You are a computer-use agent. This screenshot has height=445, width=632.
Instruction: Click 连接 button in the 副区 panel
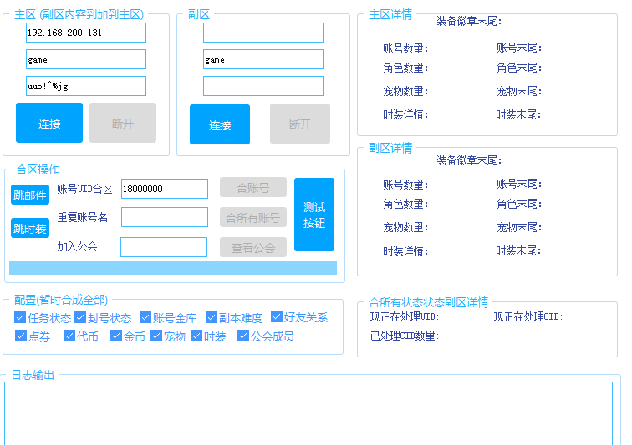click(220, 124)
